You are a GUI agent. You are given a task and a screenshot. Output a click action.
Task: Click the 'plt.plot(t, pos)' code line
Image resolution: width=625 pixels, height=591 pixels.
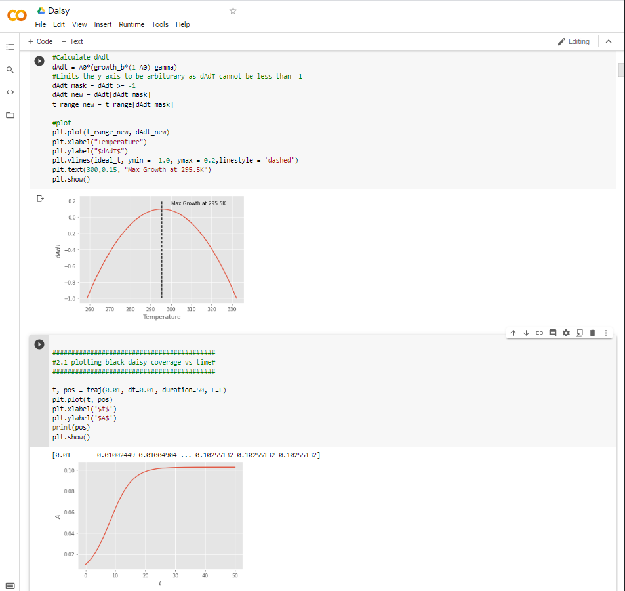(x=83, y=399)
